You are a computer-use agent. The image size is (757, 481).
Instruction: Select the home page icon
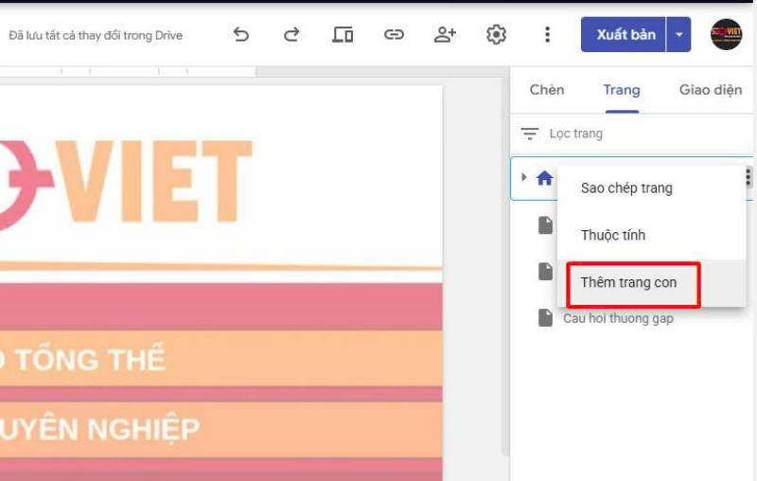pyautogui.click(x=545, y=178)
